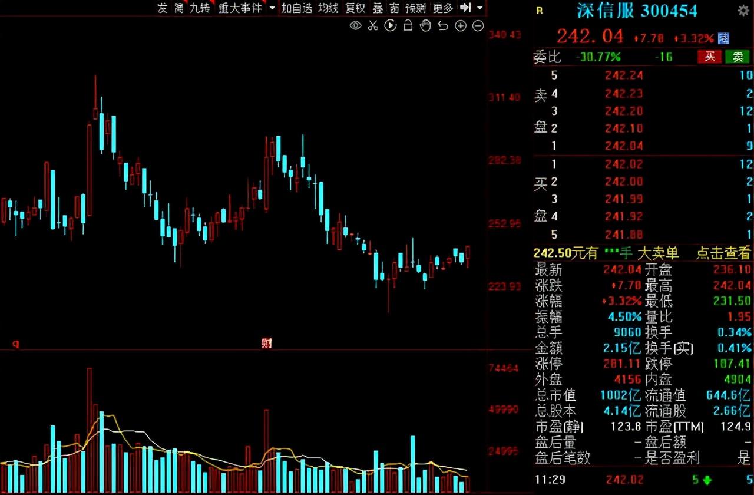The image size is (754, 495).
Task: Click 发 toolbar item
Action: point(163,8)
